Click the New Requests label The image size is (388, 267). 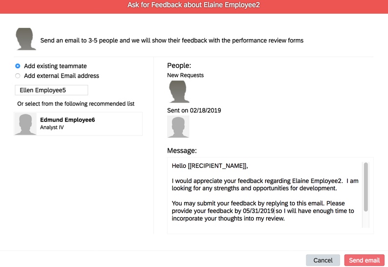(x=185, y=75)
